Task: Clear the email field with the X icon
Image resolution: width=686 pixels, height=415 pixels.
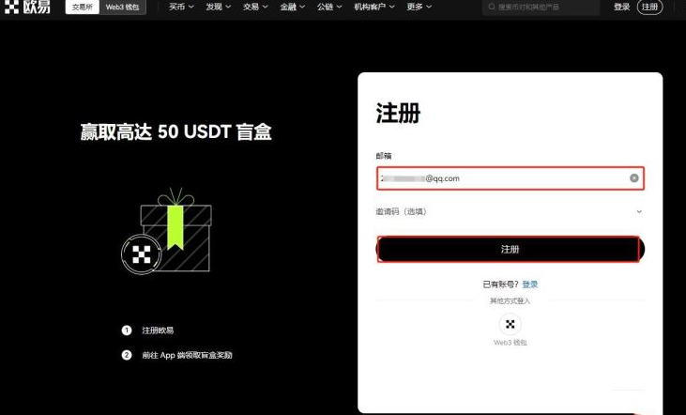Action: pos(634,177)
